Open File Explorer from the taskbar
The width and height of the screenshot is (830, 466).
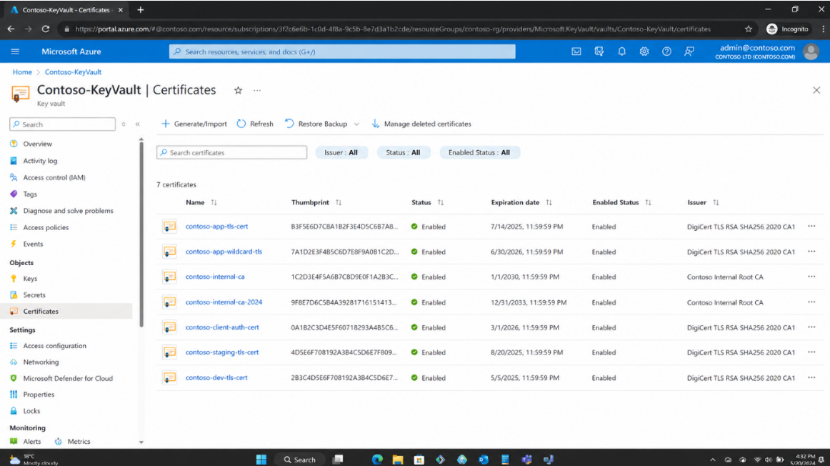[x=398, y=459]
